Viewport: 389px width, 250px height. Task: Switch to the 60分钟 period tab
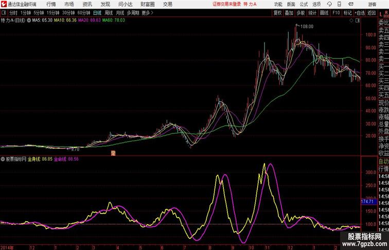(84, 13)
